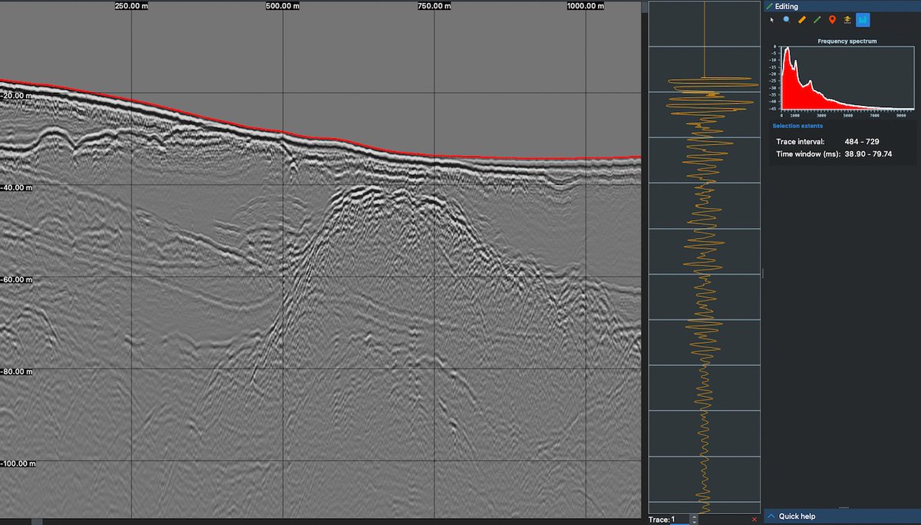Image resolution: width=921 pixels, height=525 pixels.
Task: Expand the Quick help panel
Action: (x=842, y=517)
